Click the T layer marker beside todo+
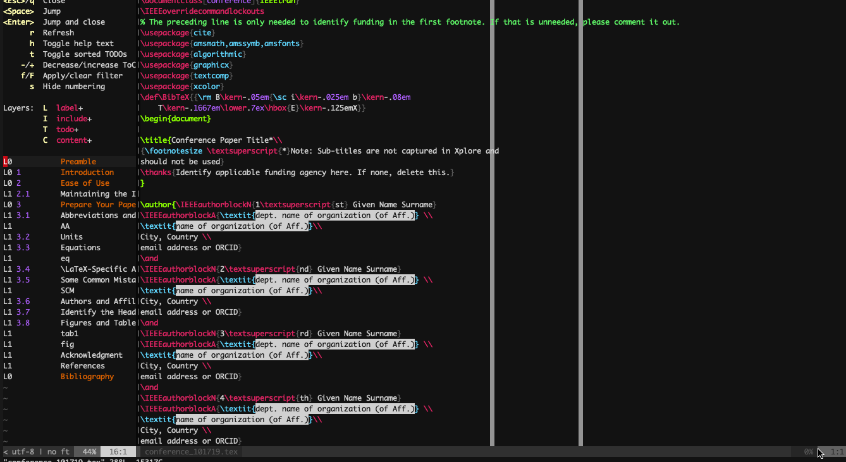Image resolution: width=846 pixels, height=462 pixels. tap(45, 129)
